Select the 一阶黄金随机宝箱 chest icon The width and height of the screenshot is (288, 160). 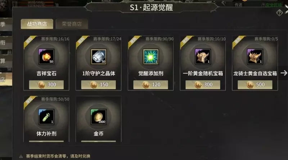(x=203, y=57)
